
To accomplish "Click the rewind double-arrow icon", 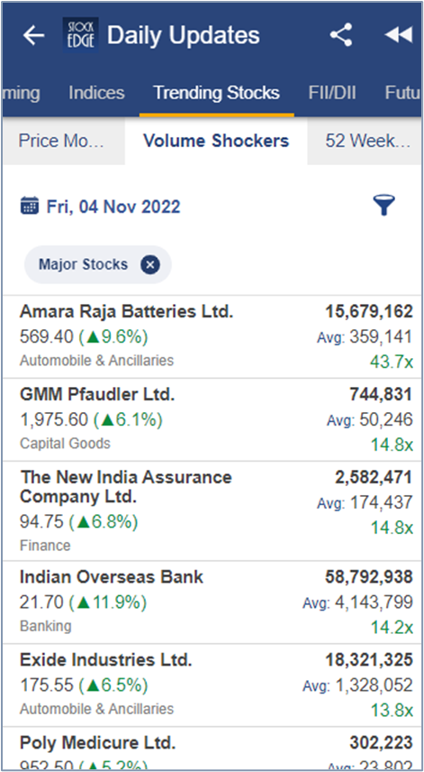I will tap(398, 35).
